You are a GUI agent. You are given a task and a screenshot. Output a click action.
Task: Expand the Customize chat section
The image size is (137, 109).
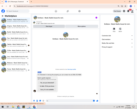point(117,36)
